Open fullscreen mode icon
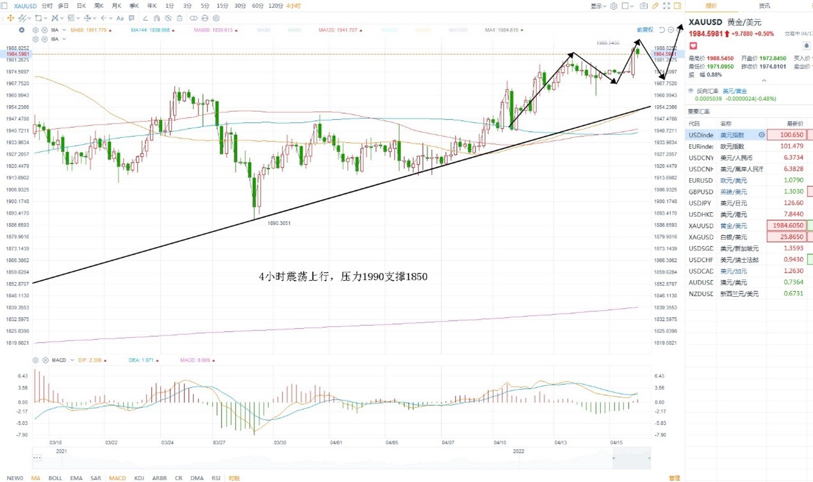Image resolution: width=813 pixels, height=482 pixels. click(x=666, y=6)
